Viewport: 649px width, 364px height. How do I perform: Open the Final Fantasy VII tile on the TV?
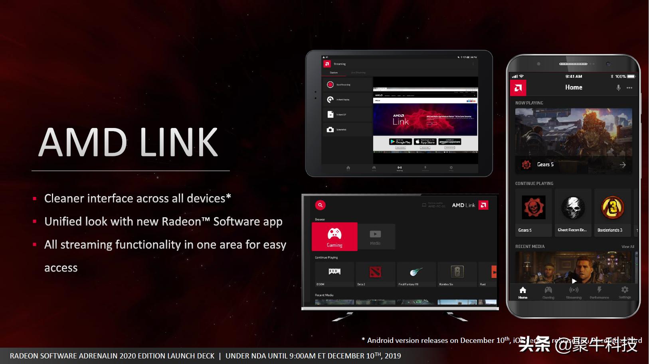pyautogui.click(x=416, y=274)
